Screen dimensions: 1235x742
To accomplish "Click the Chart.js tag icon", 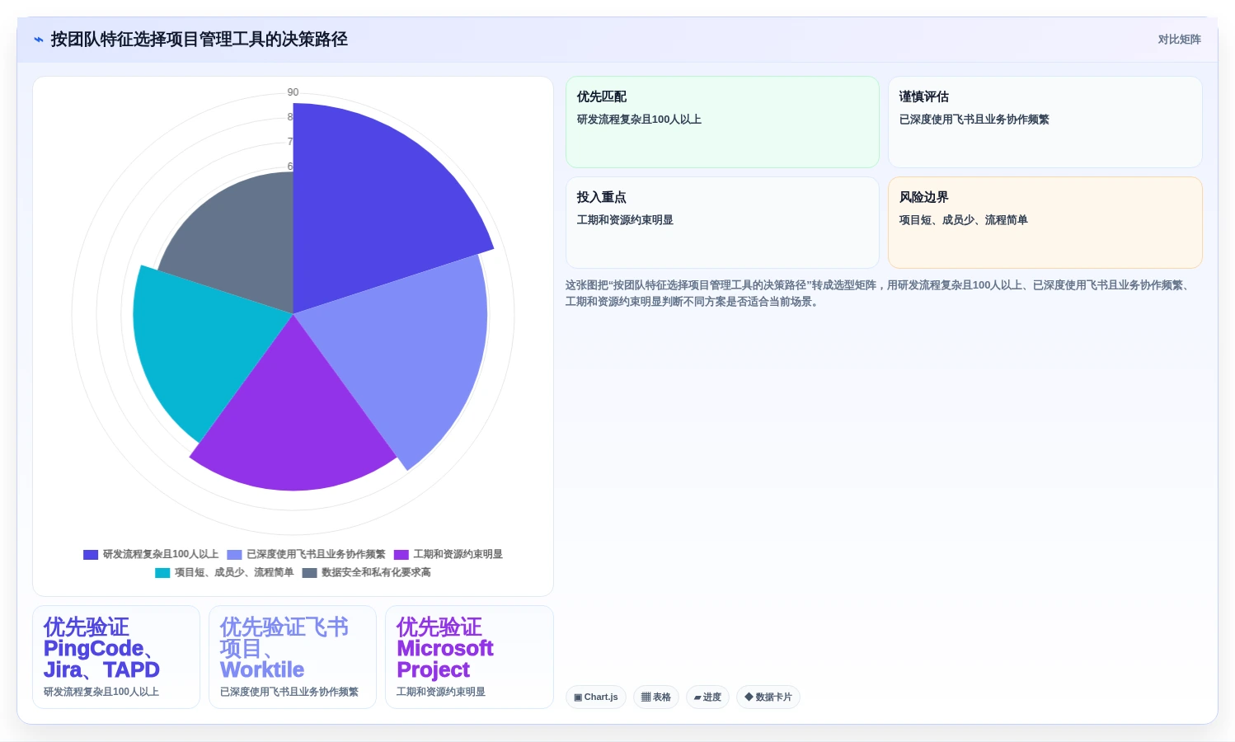I will 578,697.
